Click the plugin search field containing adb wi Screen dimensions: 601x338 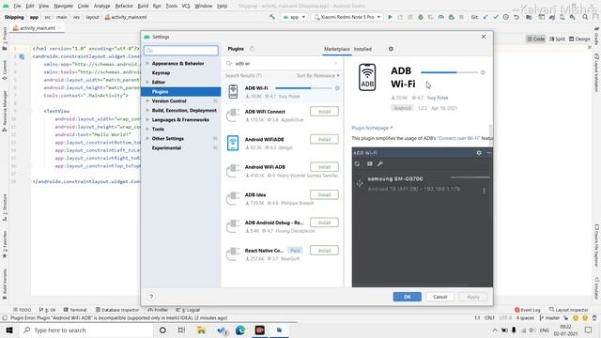click(282, 63)
